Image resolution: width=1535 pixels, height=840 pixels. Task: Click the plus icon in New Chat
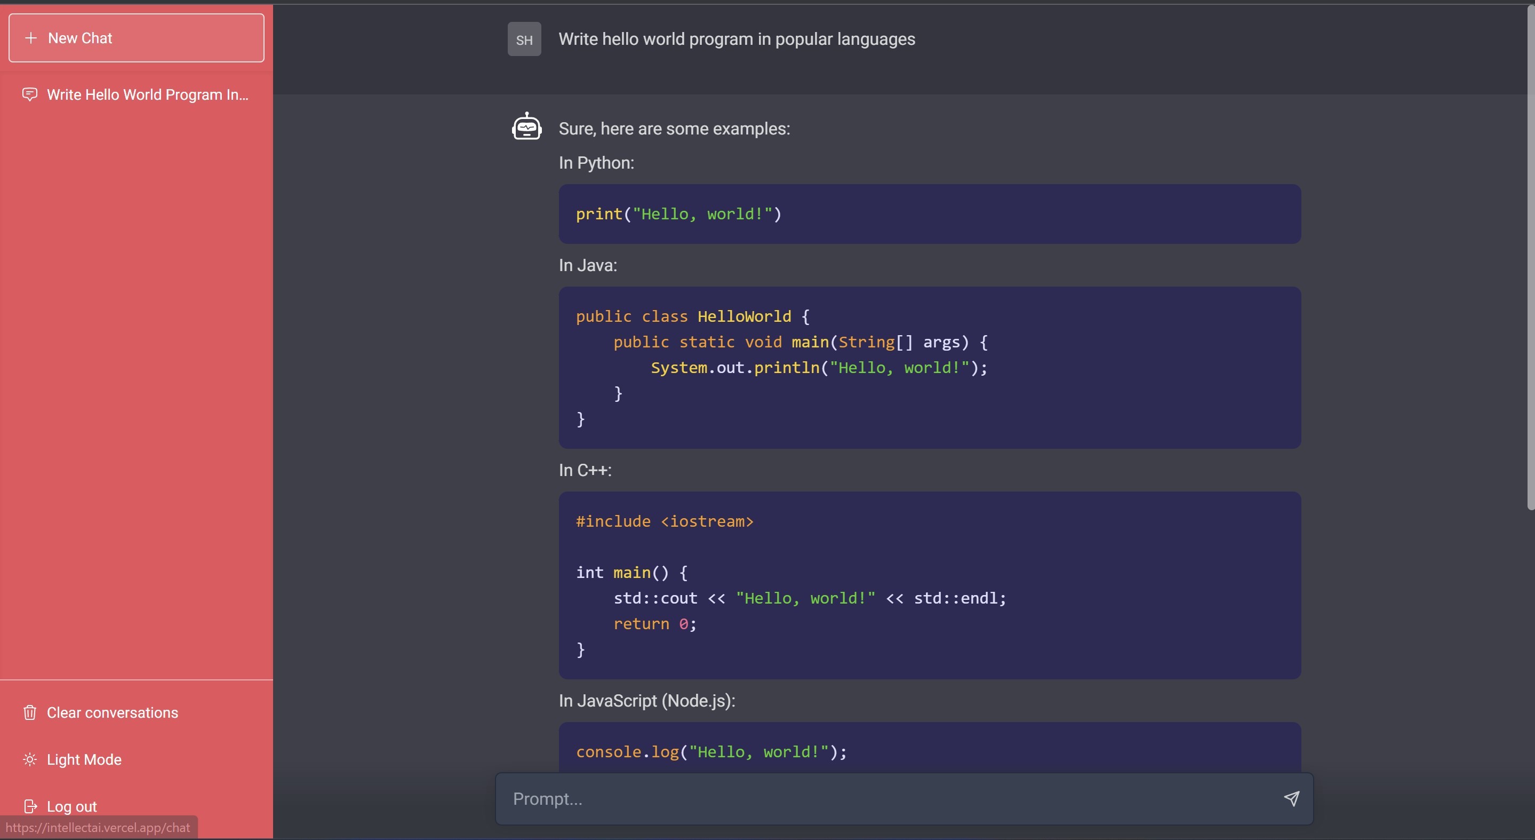(x=31, y=37)
